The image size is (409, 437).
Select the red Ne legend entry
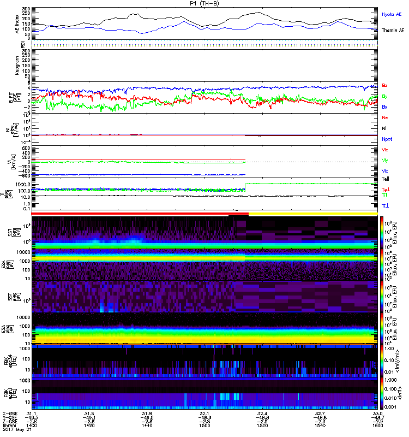[385, 117]
